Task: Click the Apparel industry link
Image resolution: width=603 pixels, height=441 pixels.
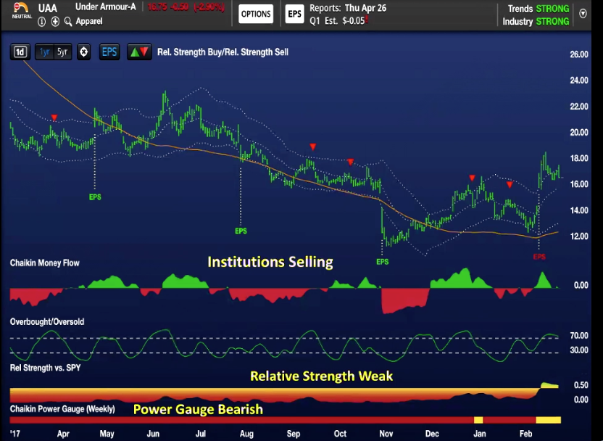Action: pyautogui.click(x=90, y=22)
